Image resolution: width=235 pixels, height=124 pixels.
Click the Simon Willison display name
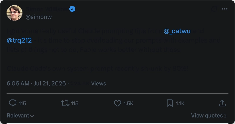coord(47,9)
